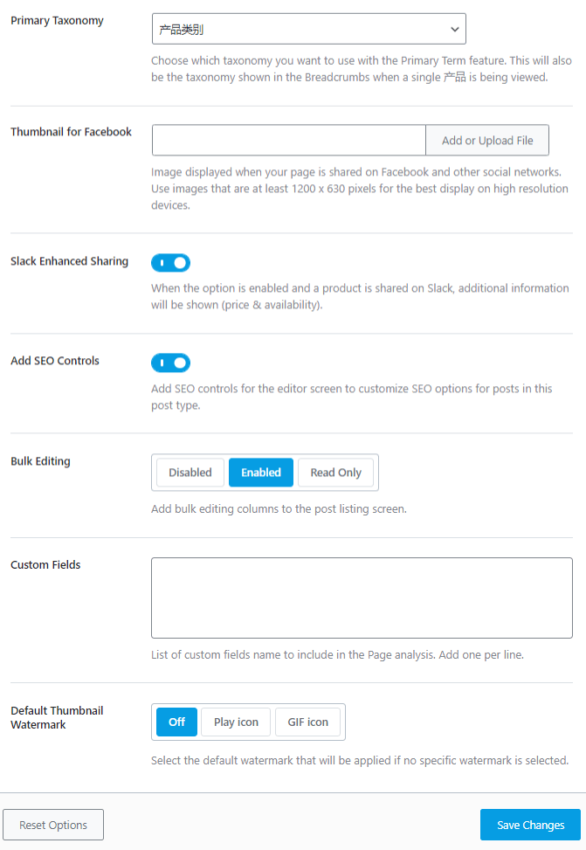
Task: Pick the GIF icon watermark option
Action: [x=307, y=722]
